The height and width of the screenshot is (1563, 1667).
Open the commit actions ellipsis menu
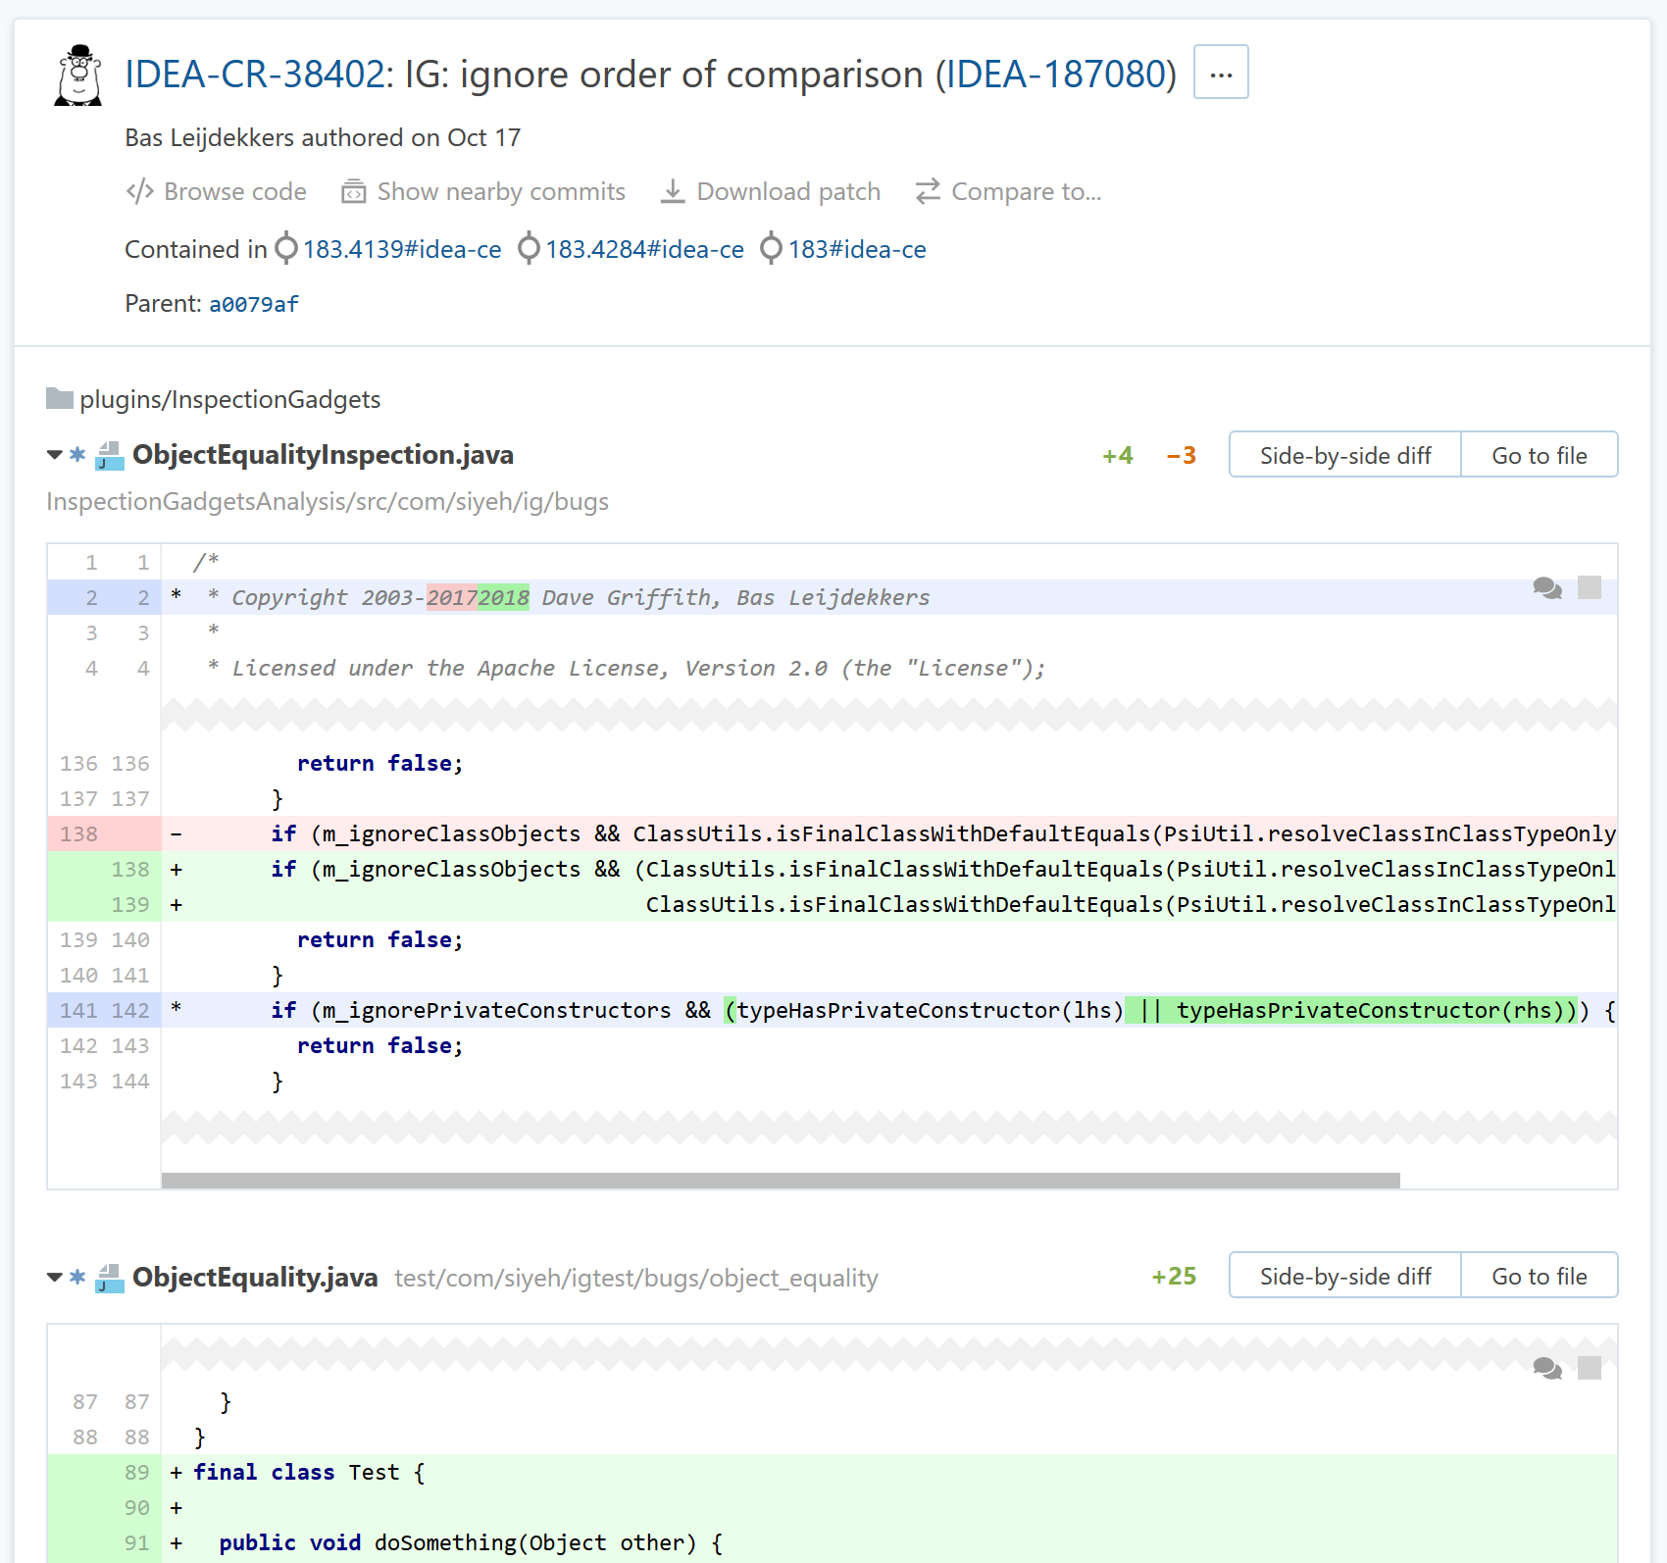[x=1220, y=73]
